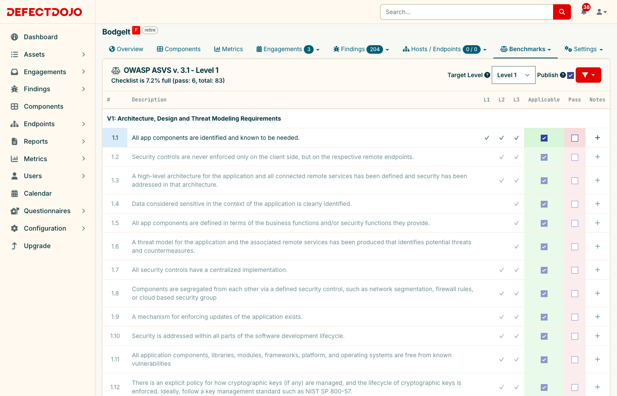The width and height of the screenshot is (617, 396).
Task: Toggle the Publish checkbox
Action: point(571,75)
